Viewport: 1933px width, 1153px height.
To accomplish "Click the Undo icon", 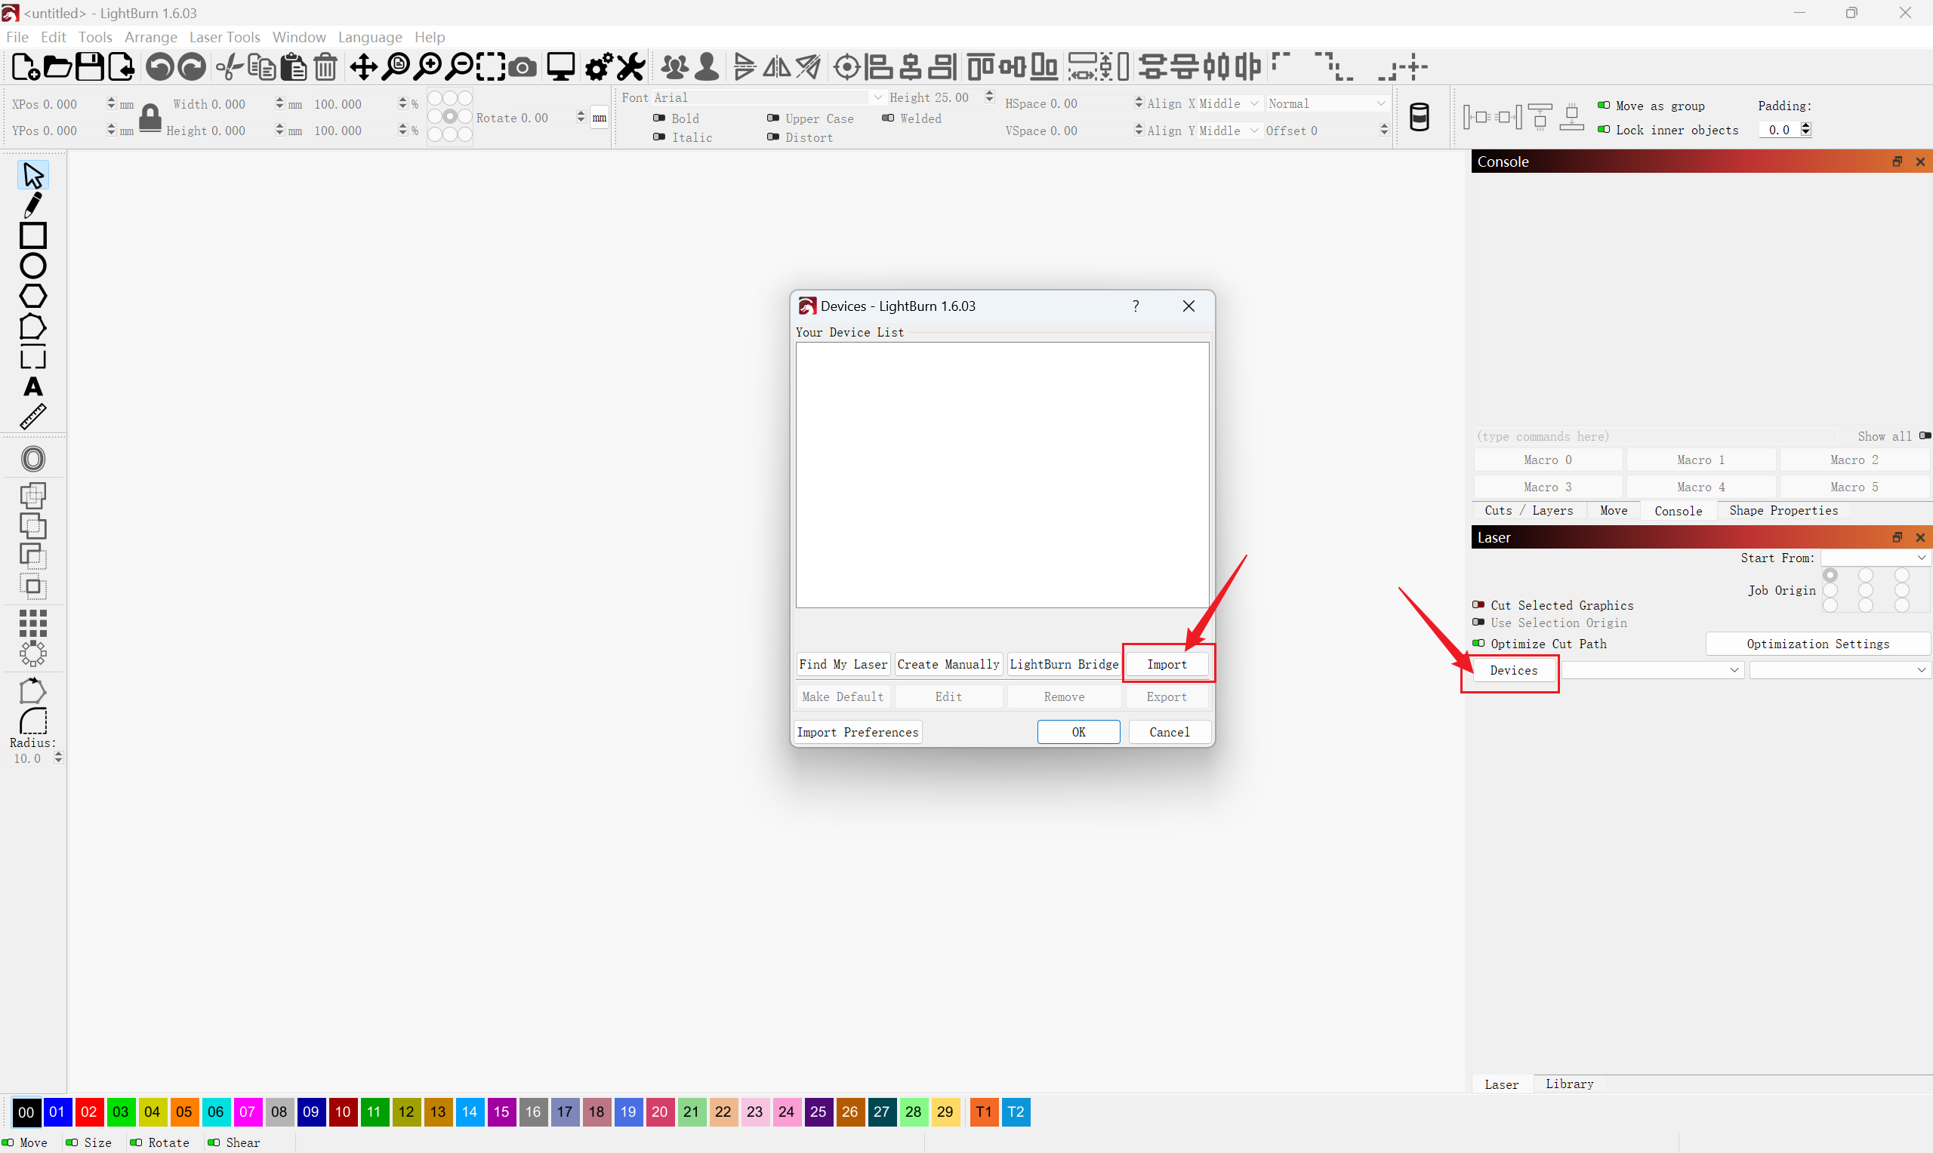I will [160, 67].
